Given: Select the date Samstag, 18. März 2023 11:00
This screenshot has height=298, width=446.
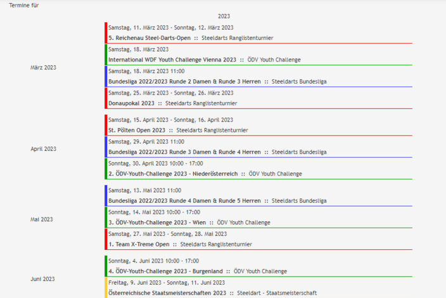Looking at the screenshot, I should [146, 71].
